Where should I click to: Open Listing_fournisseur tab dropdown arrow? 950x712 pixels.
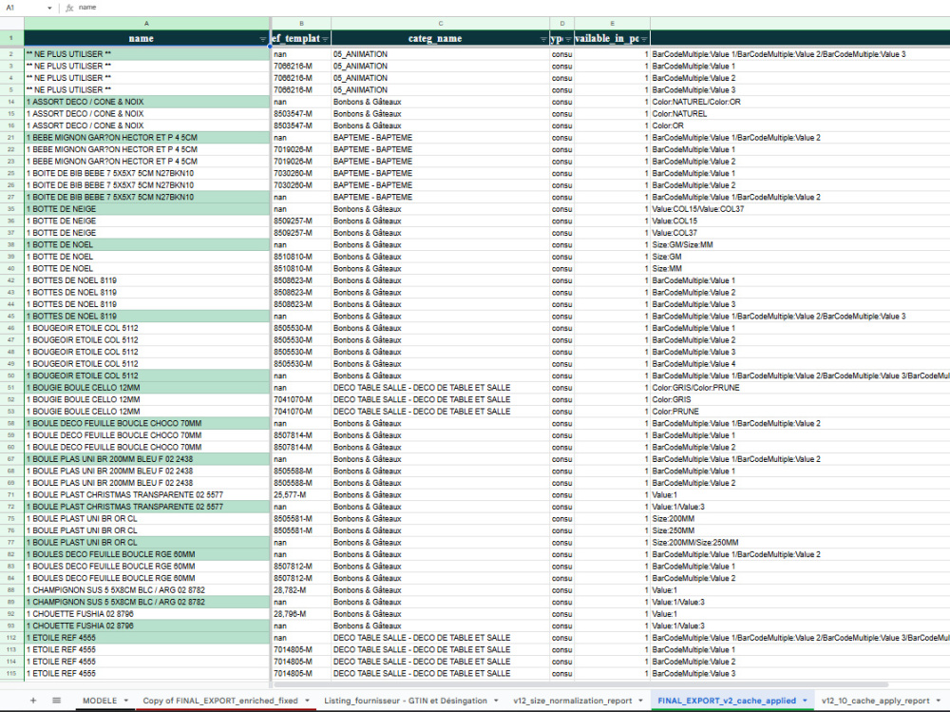(x=496, y=701)
